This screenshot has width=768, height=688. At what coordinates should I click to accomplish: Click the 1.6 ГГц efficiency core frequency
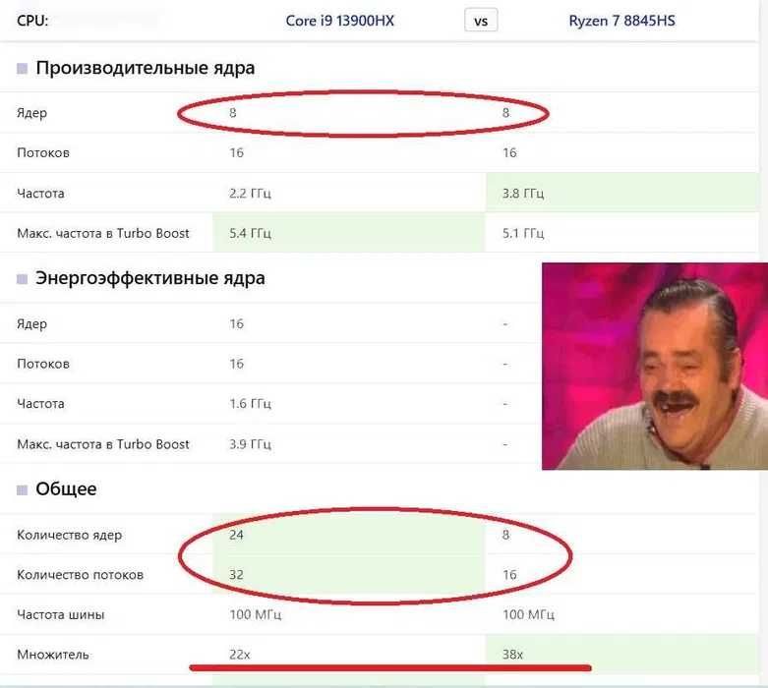(250, 404)
